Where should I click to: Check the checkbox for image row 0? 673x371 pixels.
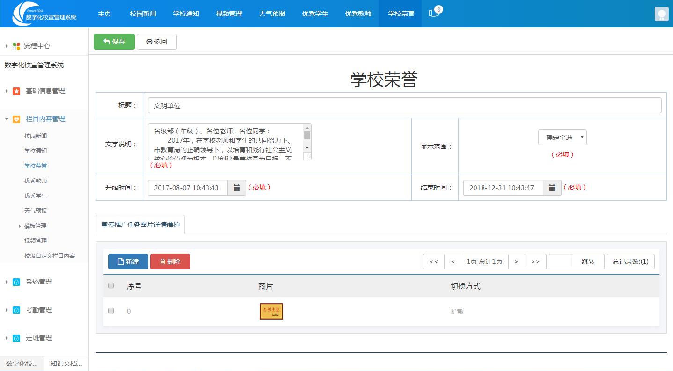click(x=111, y=311)
